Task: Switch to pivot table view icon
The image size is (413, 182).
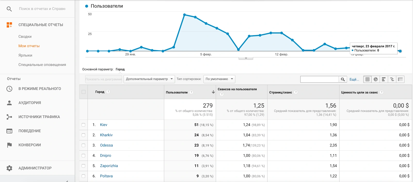Action: click(400, 79)
